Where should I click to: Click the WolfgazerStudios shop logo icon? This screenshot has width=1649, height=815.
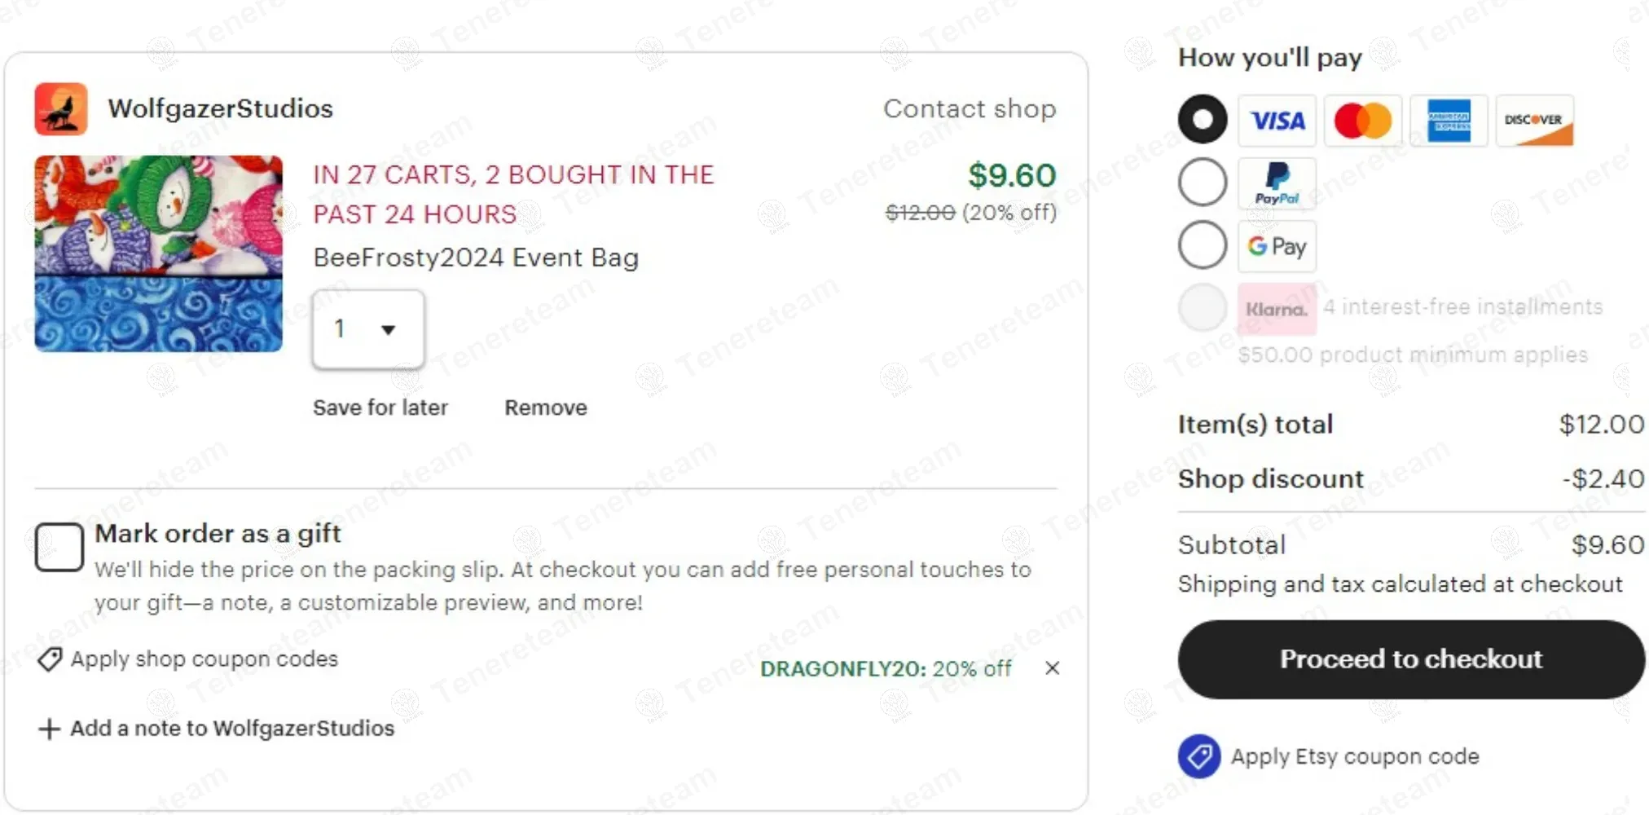click(61, 108)
